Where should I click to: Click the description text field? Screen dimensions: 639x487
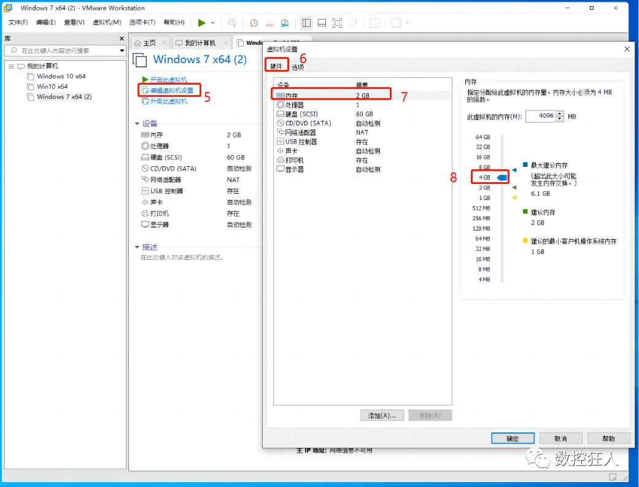[x=182, y=258]
